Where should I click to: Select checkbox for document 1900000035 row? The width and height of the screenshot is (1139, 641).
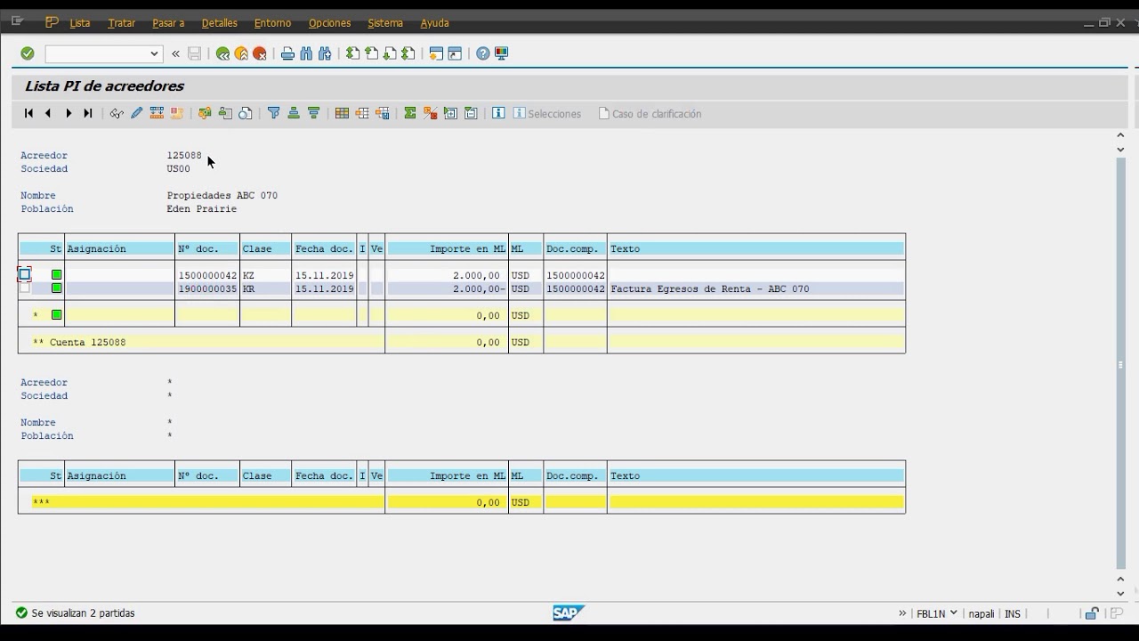point(24,288)
